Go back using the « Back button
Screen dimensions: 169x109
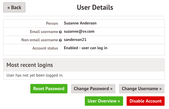14,7
